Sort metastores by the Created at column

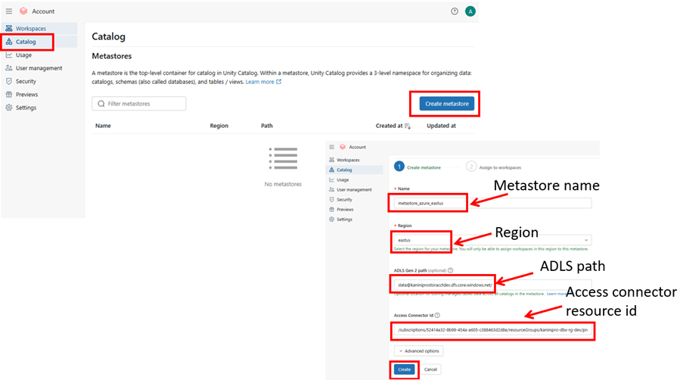click(408, 126)
